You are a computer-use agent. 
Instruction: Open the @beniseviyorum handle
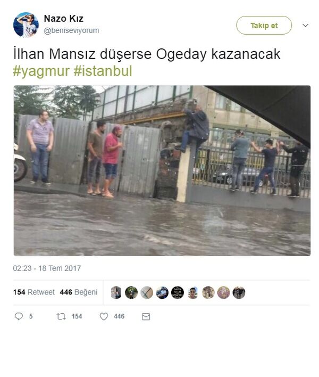(71, 31)
